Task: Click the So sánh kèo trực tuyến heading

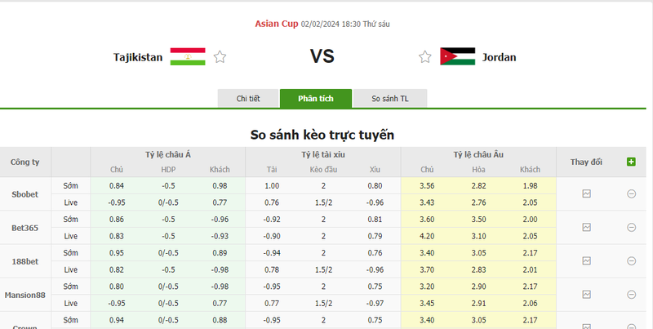Action: (322, 135)
